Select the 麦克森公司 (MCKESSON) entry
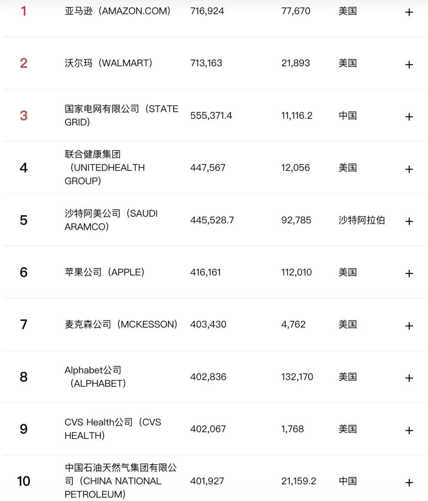Screen dimensions: 428x501 (121, 324)
